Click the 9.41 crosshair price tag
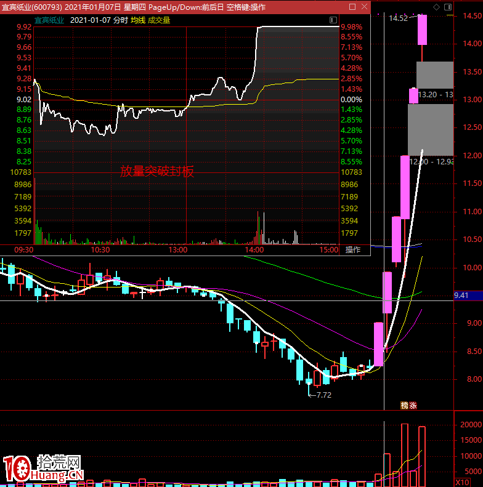This screenshot has width=483, height=487. tap(468, 296)
